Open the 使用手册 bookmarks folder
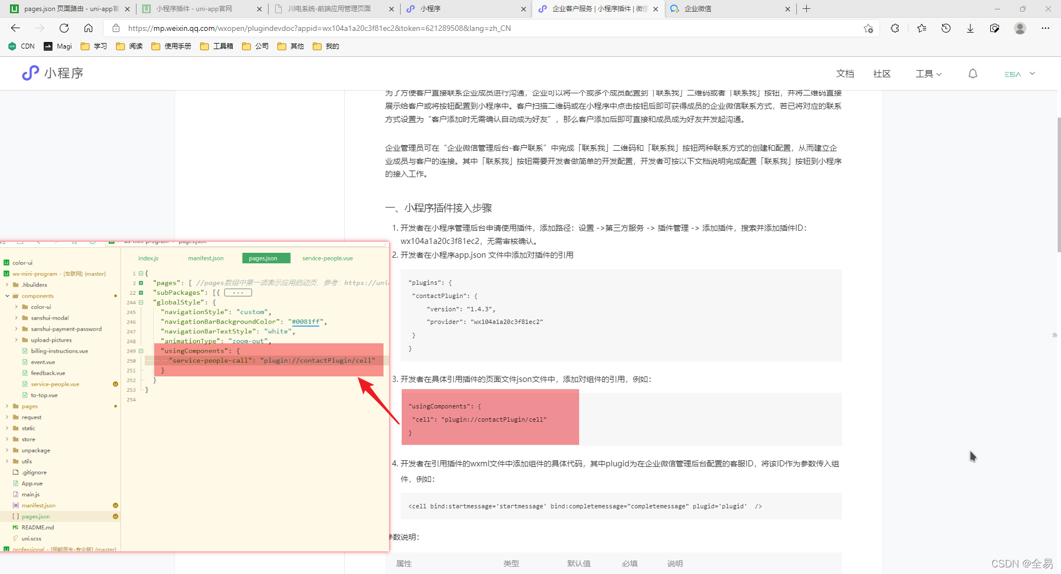This screenshot has width=1061, height=574. 171,46
